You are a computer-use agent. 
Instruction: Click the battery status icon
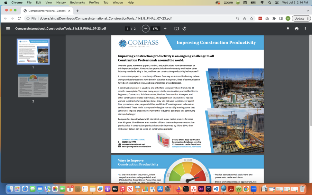253,3
